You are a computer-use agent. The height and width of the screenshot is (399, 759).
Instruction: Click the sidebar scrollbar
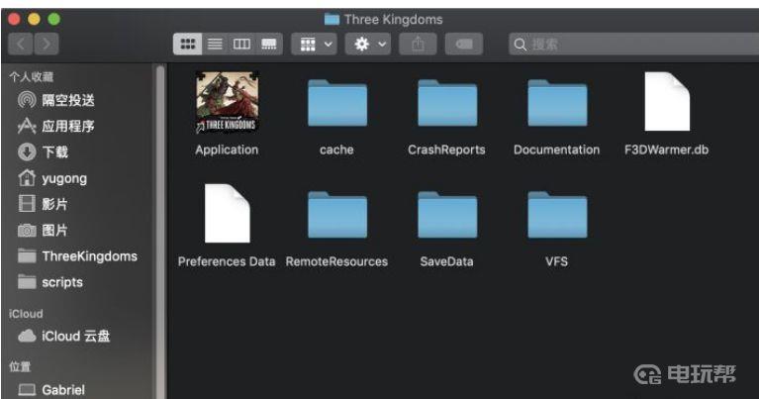click(160, 233)
